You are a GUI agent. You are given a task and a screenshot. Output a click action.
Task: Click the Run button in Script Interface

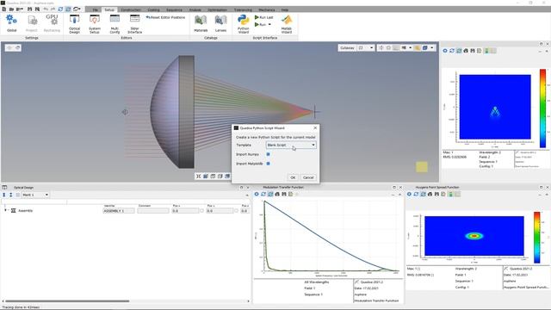[261, 25]
